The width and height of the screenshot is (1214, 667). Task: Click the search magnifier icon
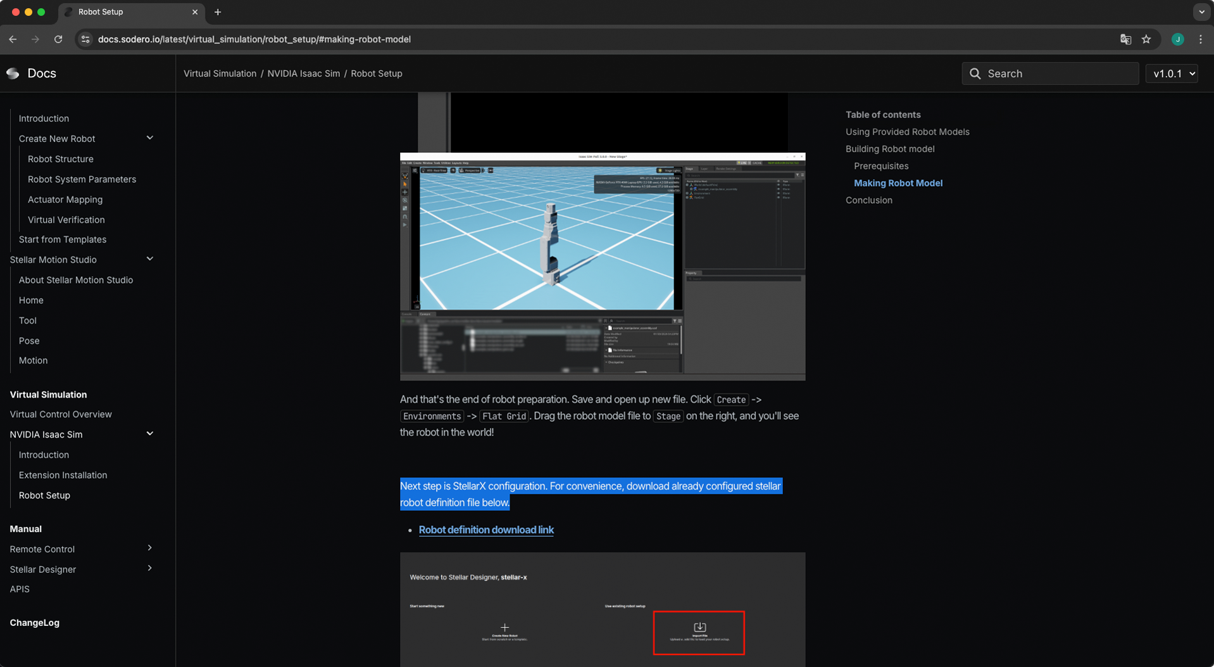(x=975, y=73)
